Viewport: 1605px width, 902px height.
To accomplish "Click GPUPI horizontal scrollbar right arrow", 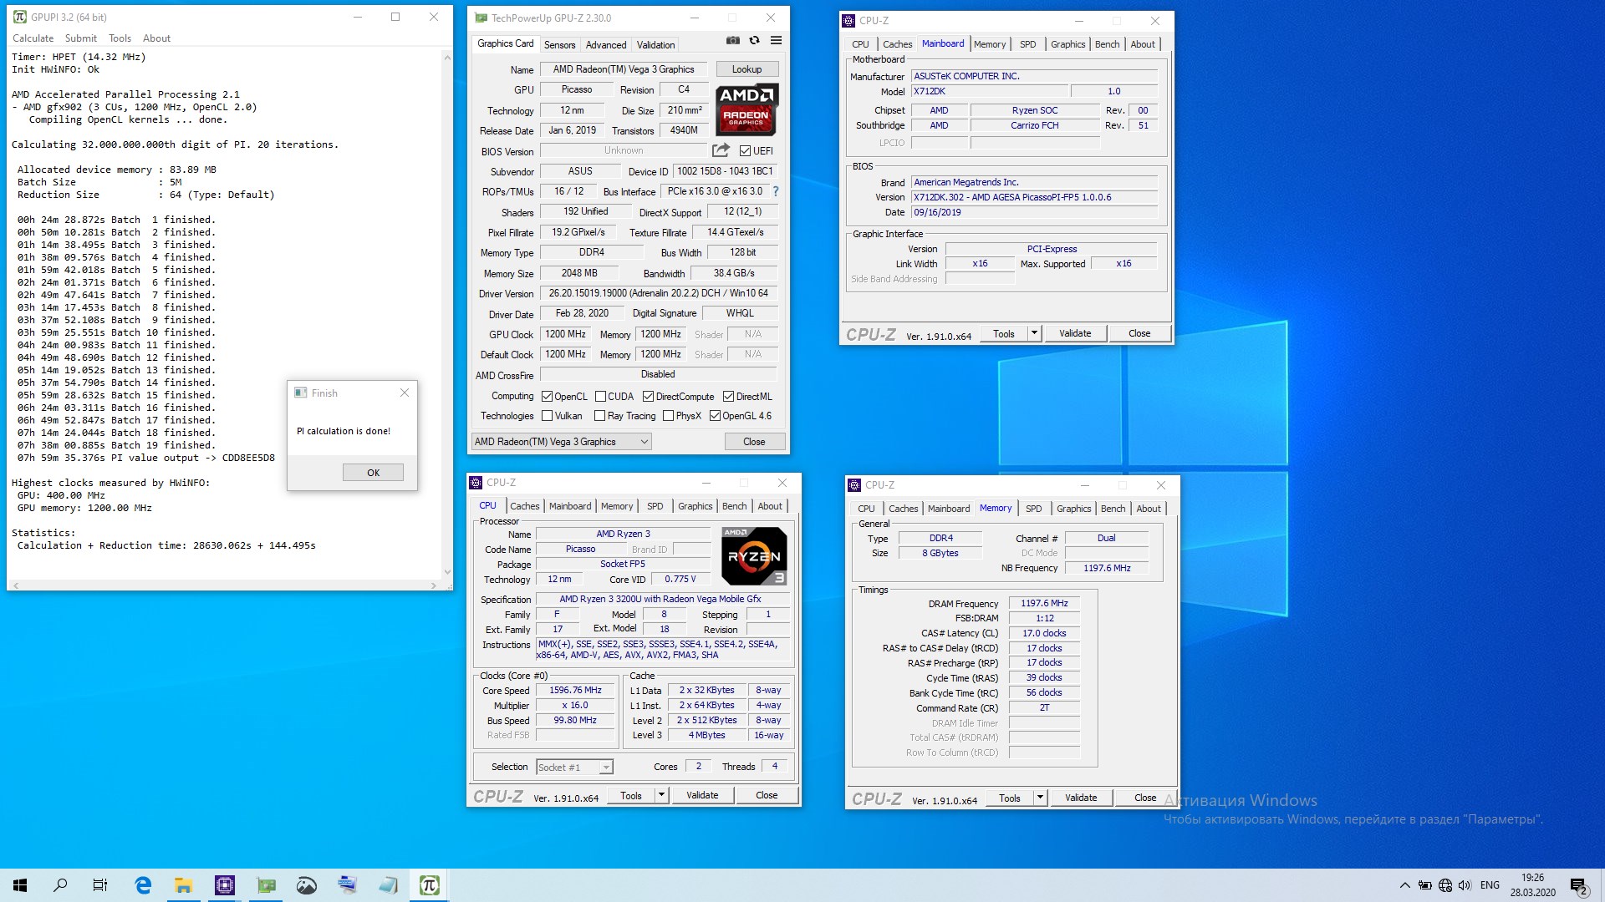I will click(433, 585).
